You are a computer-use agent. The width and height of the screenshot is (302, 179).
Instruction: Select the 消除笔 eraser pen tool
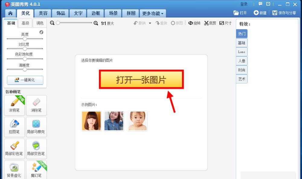point(36,105)
